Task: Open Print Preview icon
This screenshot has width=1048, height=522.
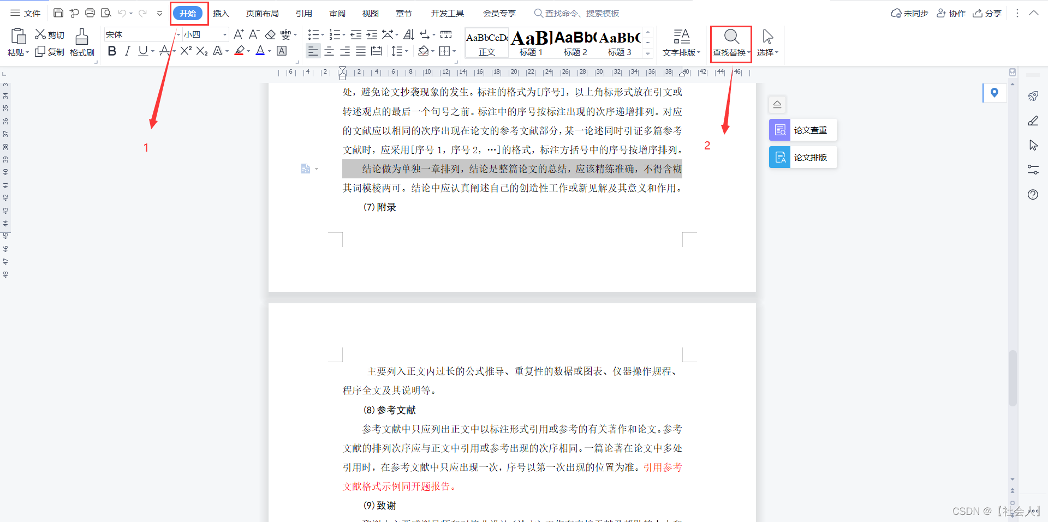Action: (106, 13)
